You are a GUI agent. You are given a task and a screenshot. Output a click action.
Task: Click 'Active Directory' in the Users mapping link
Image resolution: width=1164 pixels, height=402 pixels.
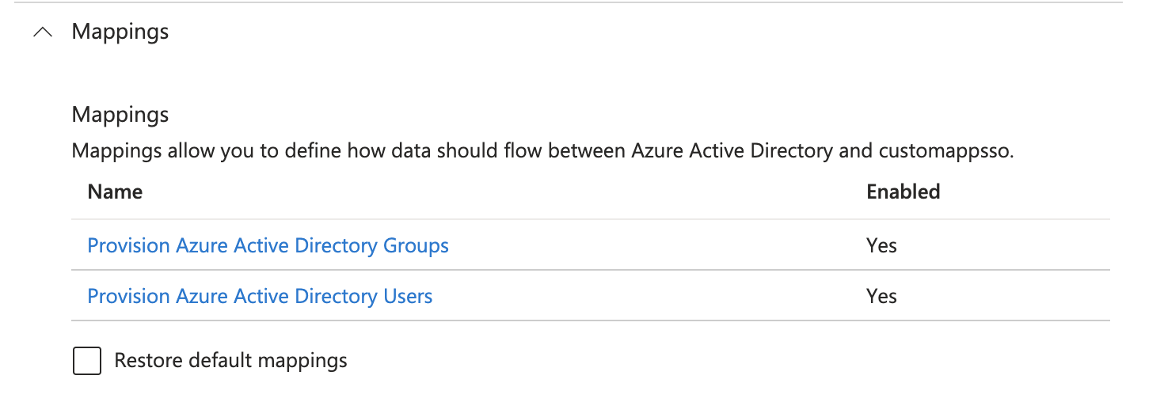(306, 297)
